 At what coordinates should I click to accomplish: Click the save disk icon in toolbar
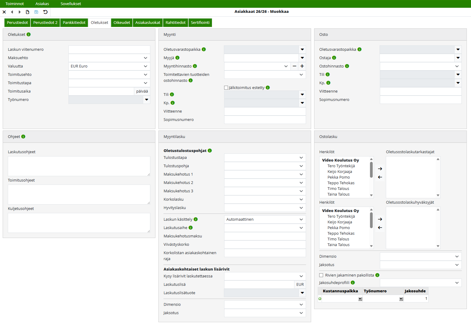[36, 12]
